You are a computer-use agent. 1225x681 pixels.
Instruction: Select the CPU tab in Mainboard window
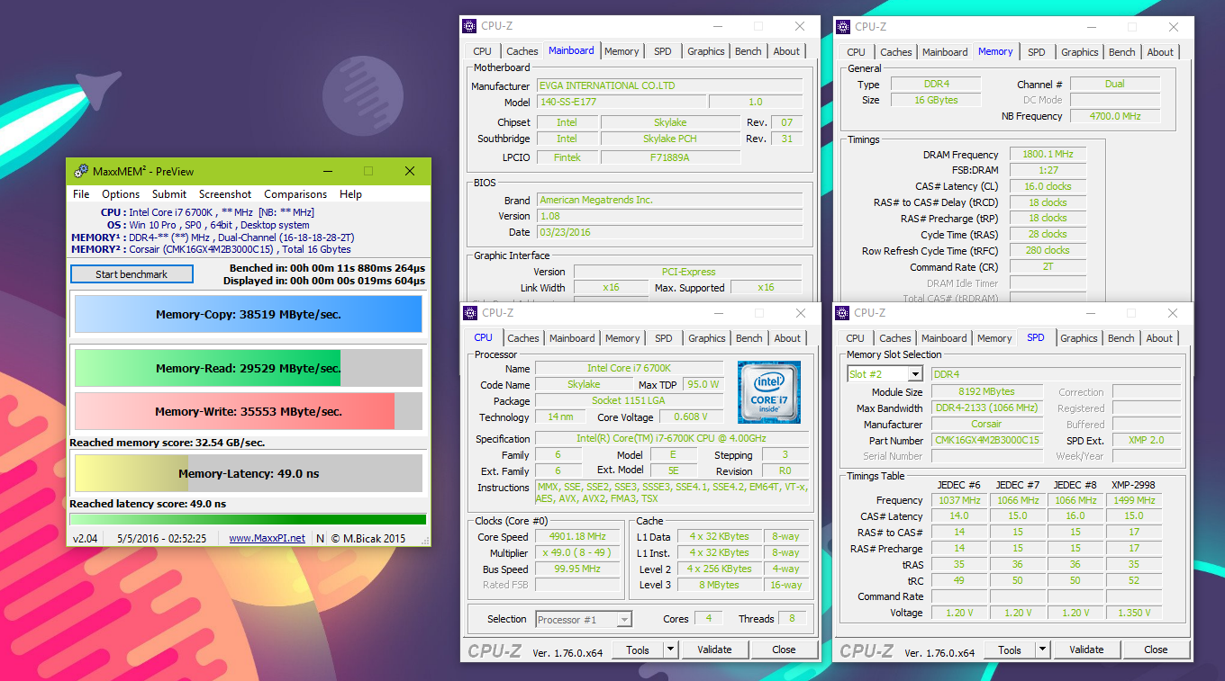482,51
